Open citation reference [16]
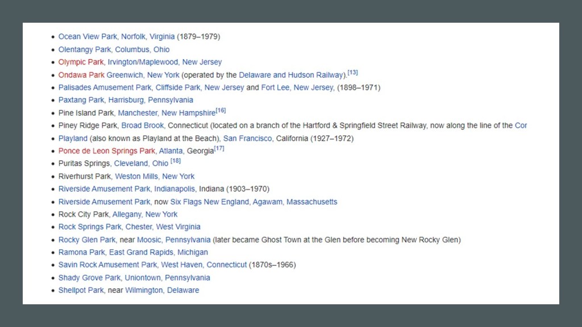Screen dimensions: 582x327 [221, 111]
